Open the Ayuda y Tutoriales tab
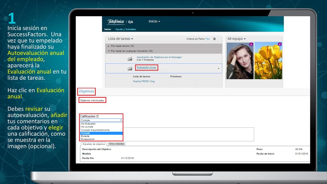327x184 pixels. 125,29
